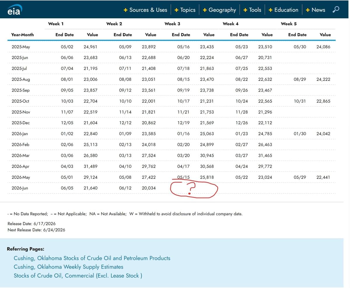Select value 31,465 for 03/27
The width and height of the screenshot is (350, 288).
[265, 156]
